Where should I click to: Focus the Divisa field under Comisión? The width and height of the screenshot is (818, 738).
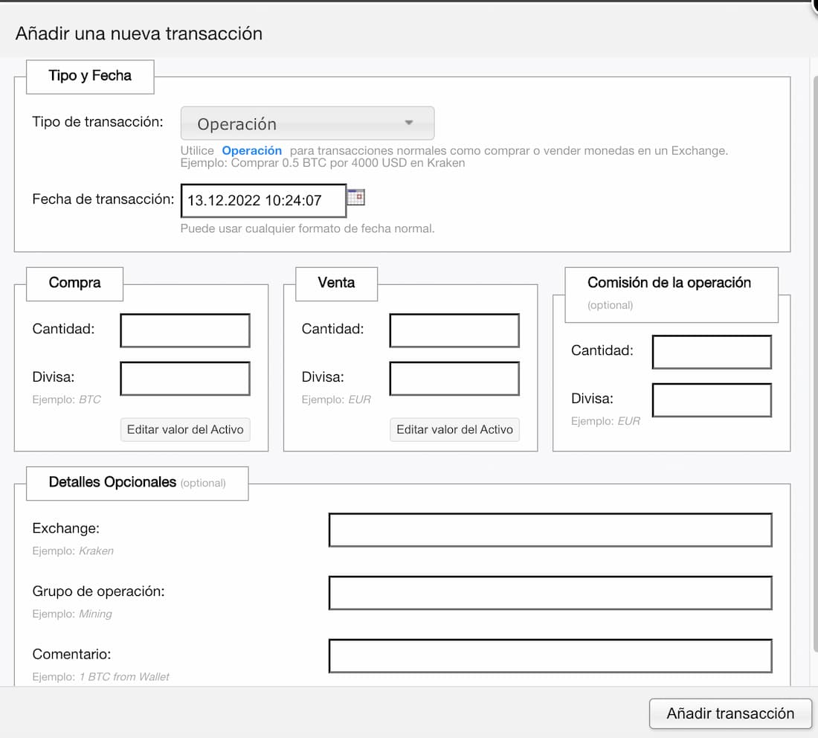tap(711, 400)
